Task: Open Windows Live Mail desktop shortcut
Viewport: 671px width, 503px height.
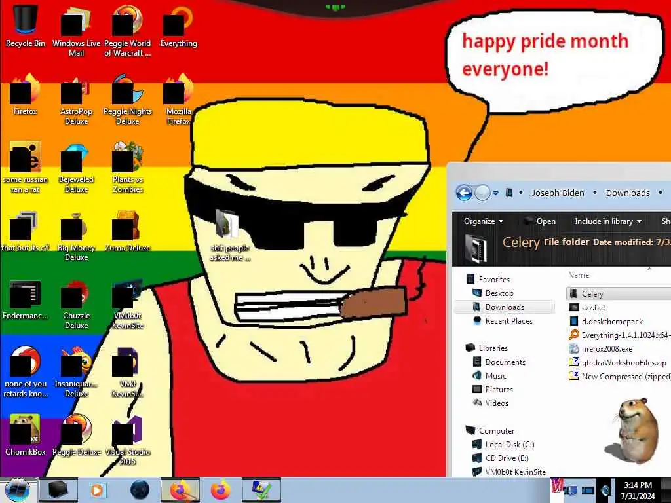Action: (x=76, y=30)
